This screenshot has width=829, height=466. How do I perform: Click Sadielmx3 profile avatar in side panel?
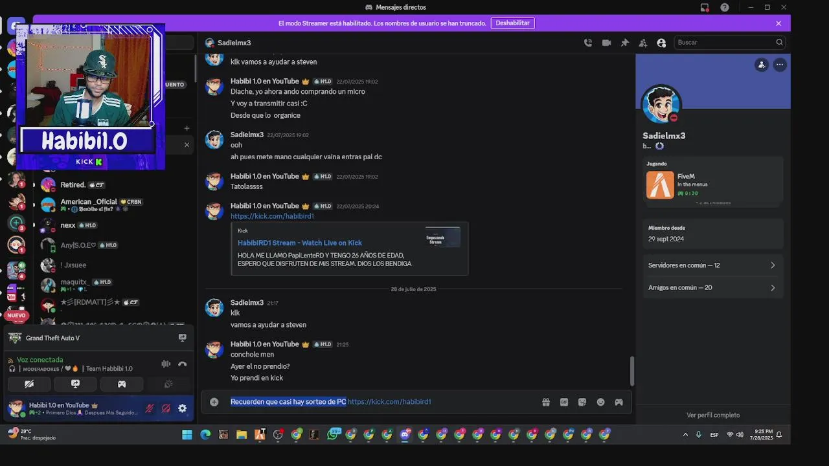point(661,104)
